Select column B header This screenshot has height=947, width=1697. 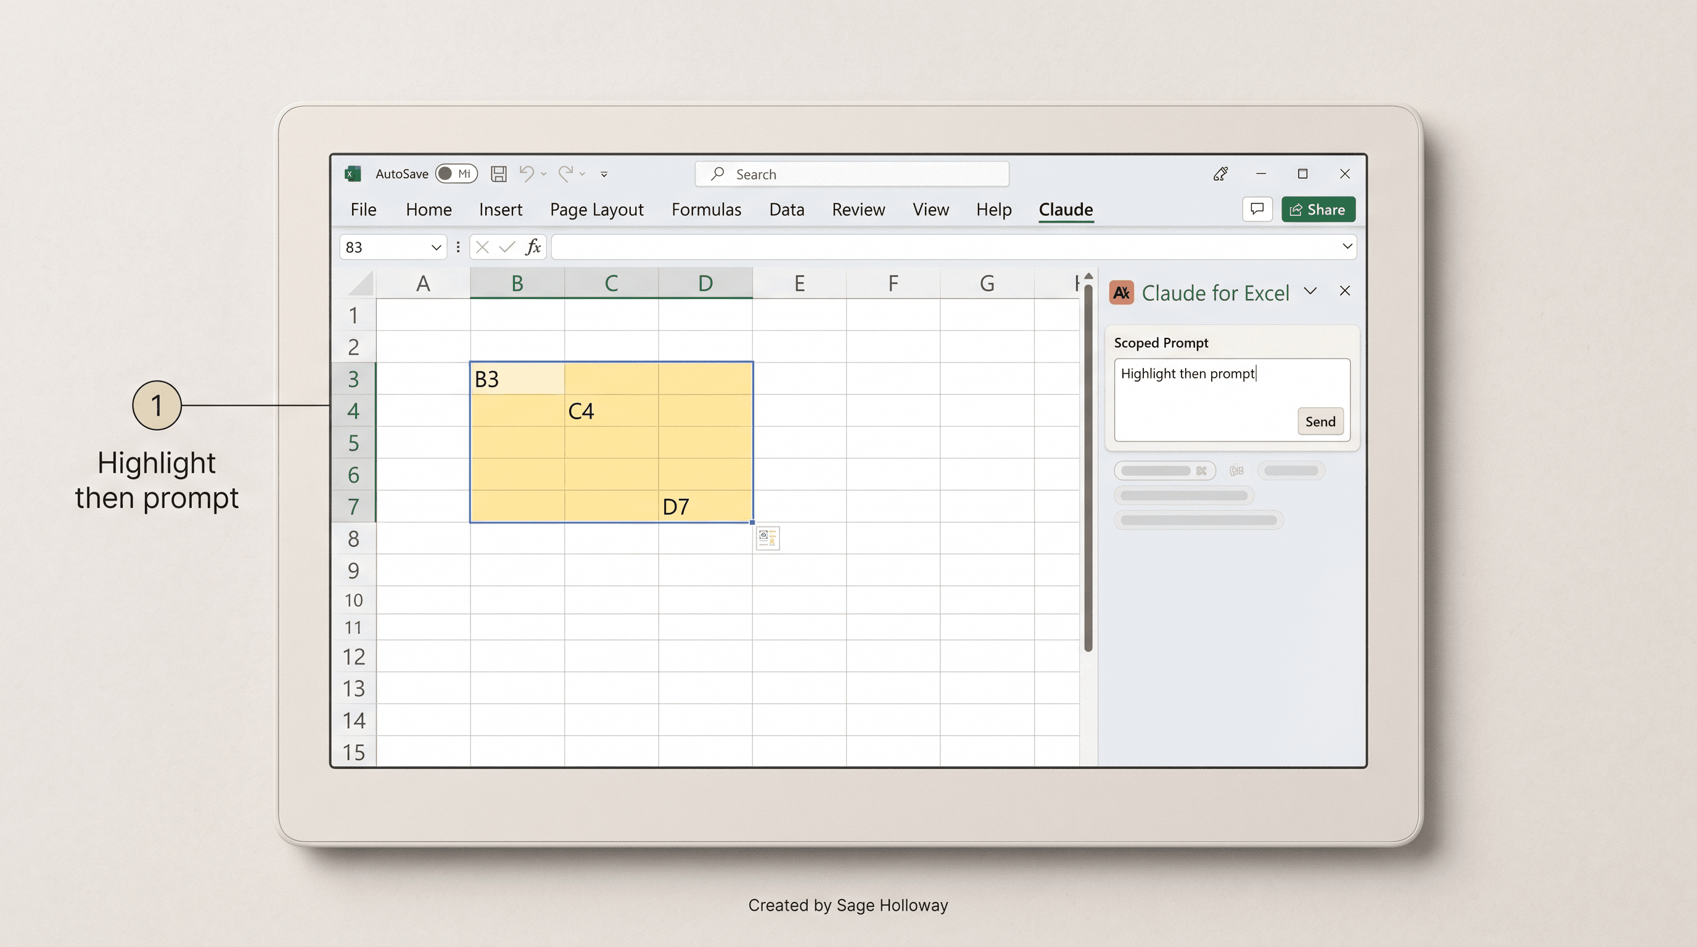517,283
